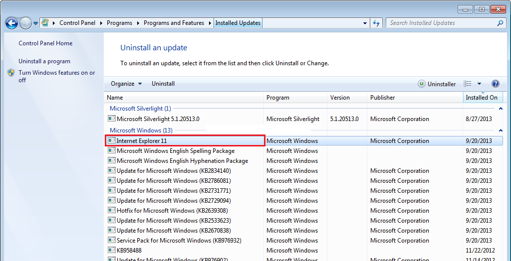Image resolution: width=511 pixels, height=261 pixels.
Task: Click the Back navigation arrow button
Action: tap(11, 23)
